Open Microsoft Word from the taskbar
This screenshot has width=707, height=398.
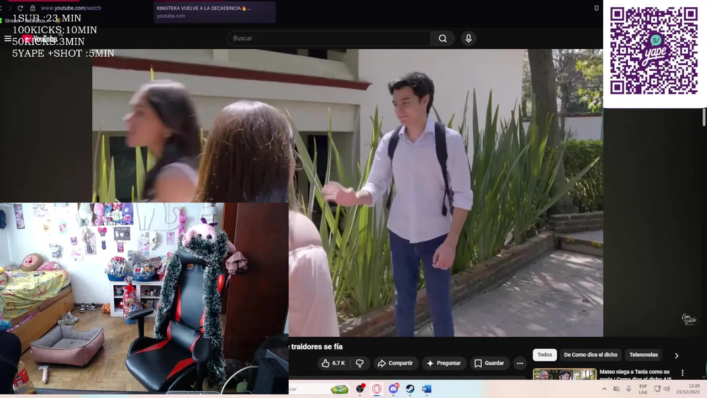coord(426,389)
